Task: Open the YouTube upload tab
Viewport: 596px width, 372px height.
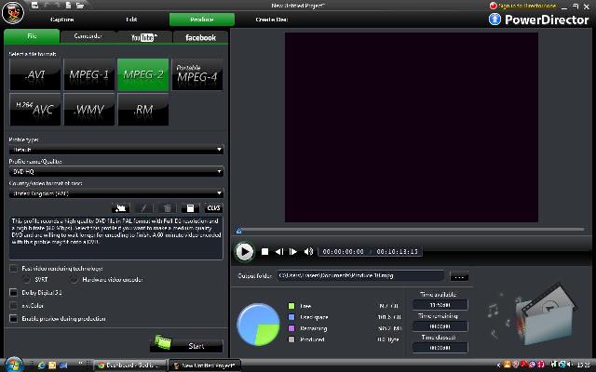Action: click(144, 37)
